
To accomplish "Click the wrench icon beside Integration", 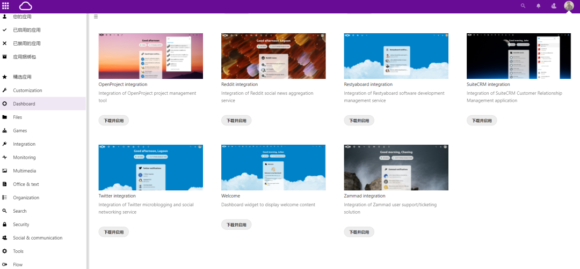I will click(x=4, y=144).
